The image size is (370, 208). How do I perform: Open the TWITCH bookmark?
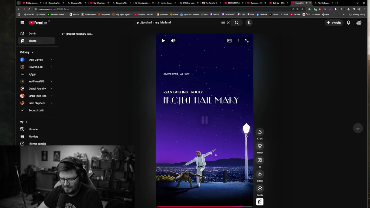click(215, 14)
